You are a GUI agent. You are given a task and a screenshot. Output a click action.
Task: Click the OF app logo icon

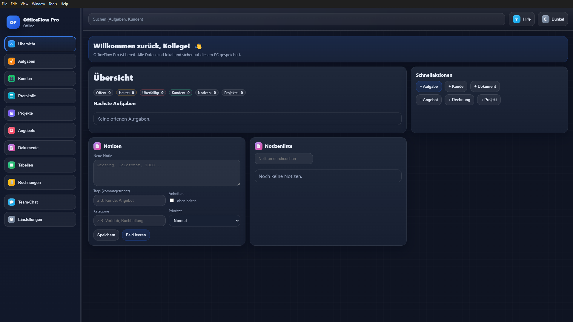click(x=13, y=22)
